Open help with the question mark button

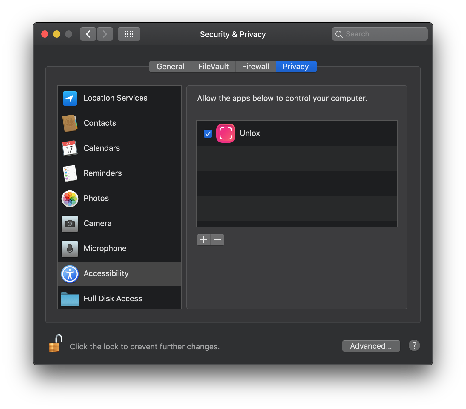point(414,346)
